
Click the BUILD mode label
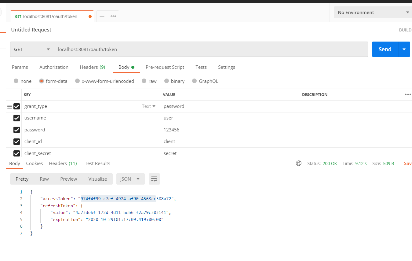[405, 30]
